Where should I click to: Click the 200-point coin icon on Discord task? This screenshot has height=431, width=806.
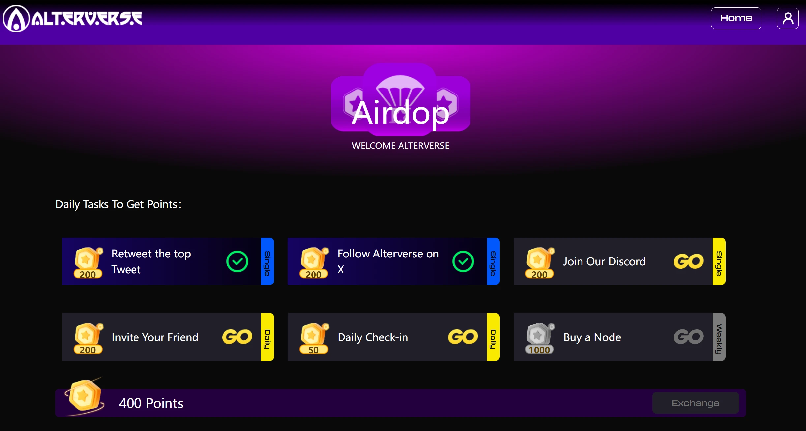[541, 261]
